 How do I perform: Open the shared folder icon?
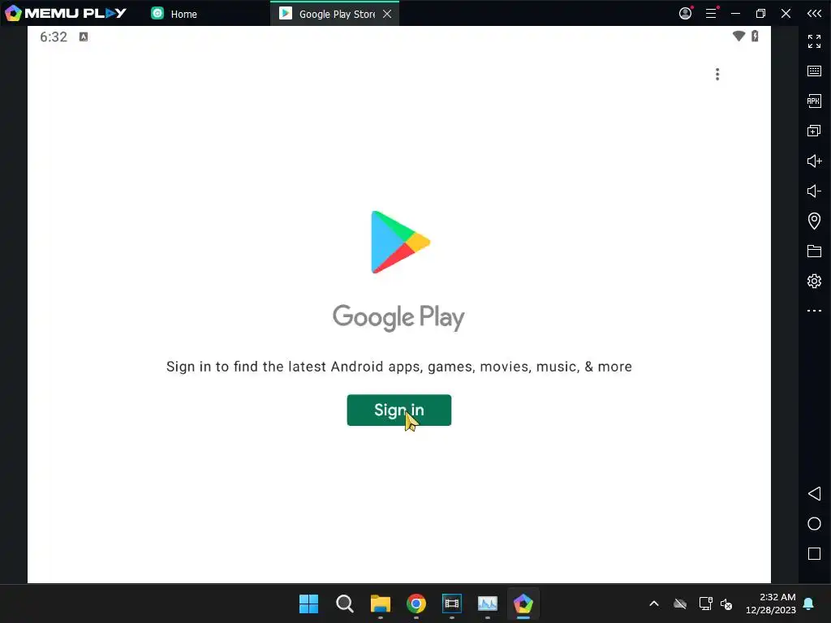tap(814, 251)
